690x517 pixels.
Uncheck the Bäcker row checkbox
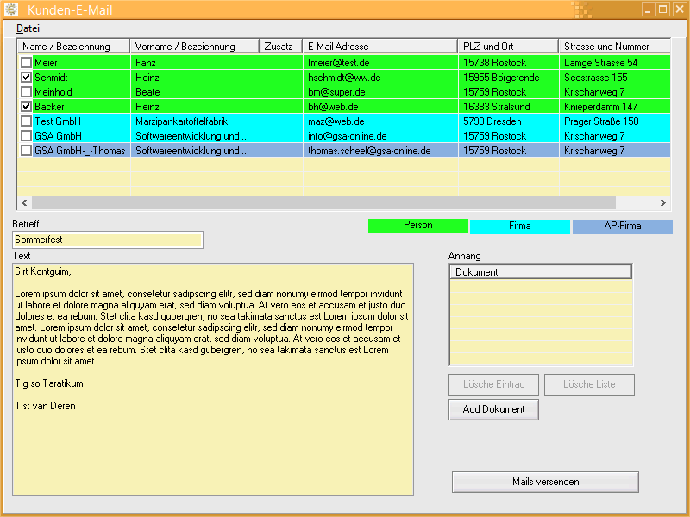(x=26, y=107)
